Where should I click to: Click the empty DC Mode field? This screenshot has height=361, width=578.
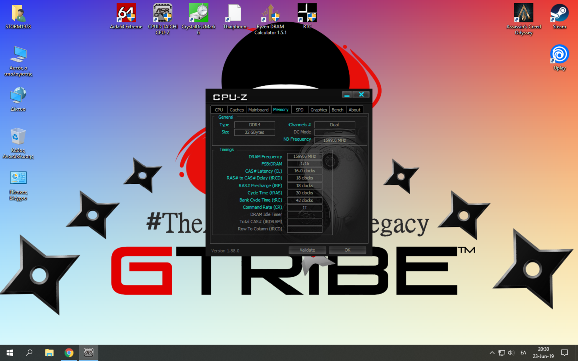334,132
